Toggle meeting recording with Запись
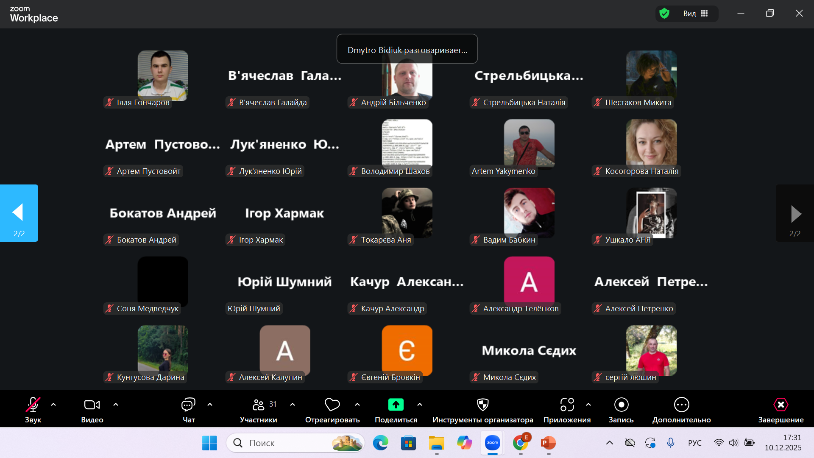 [621, 405]
